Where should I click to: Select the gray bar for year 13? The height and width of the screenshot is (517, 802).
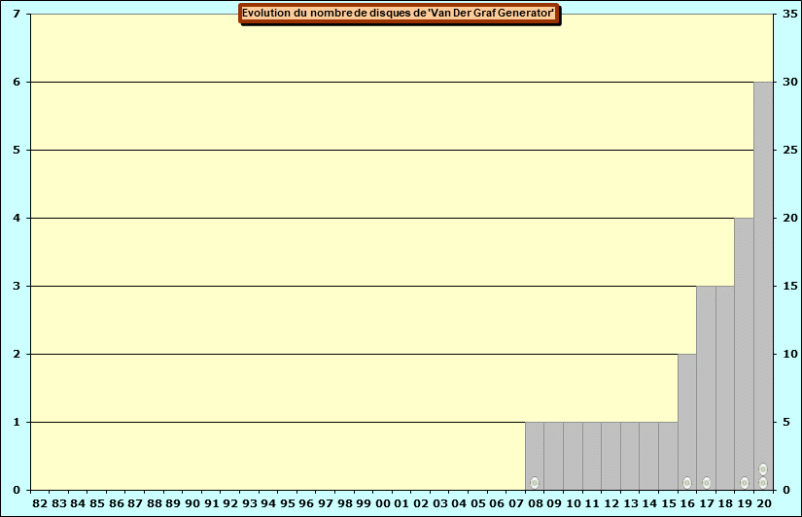[x=630, y=456]
